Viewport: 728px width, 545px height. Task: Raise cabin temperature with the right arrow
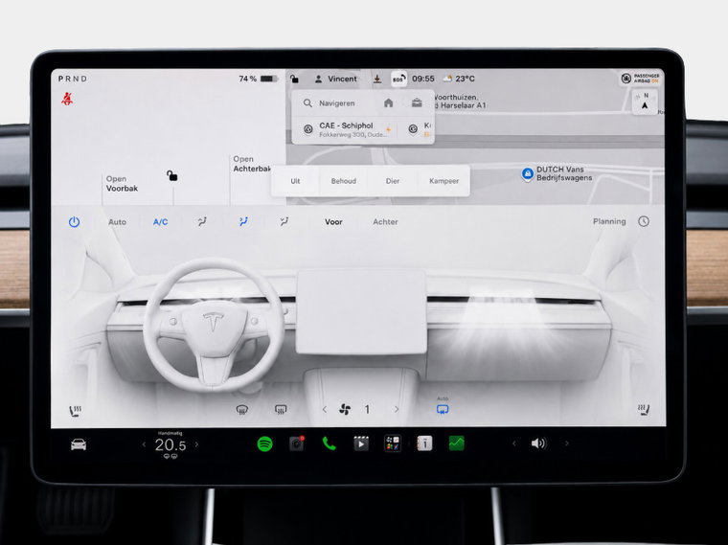197,444
